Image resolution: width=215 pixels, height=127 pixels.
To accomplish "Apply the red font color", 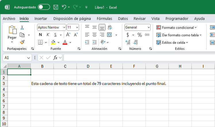I will coord(65,42).
